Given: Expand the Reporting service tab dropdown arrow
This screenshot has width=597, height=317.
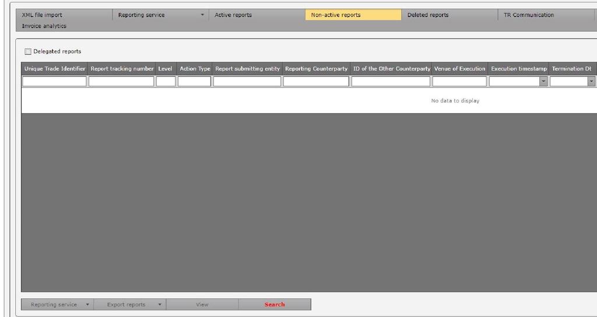Looking at the screenshot, I should [x=202, y=15].
